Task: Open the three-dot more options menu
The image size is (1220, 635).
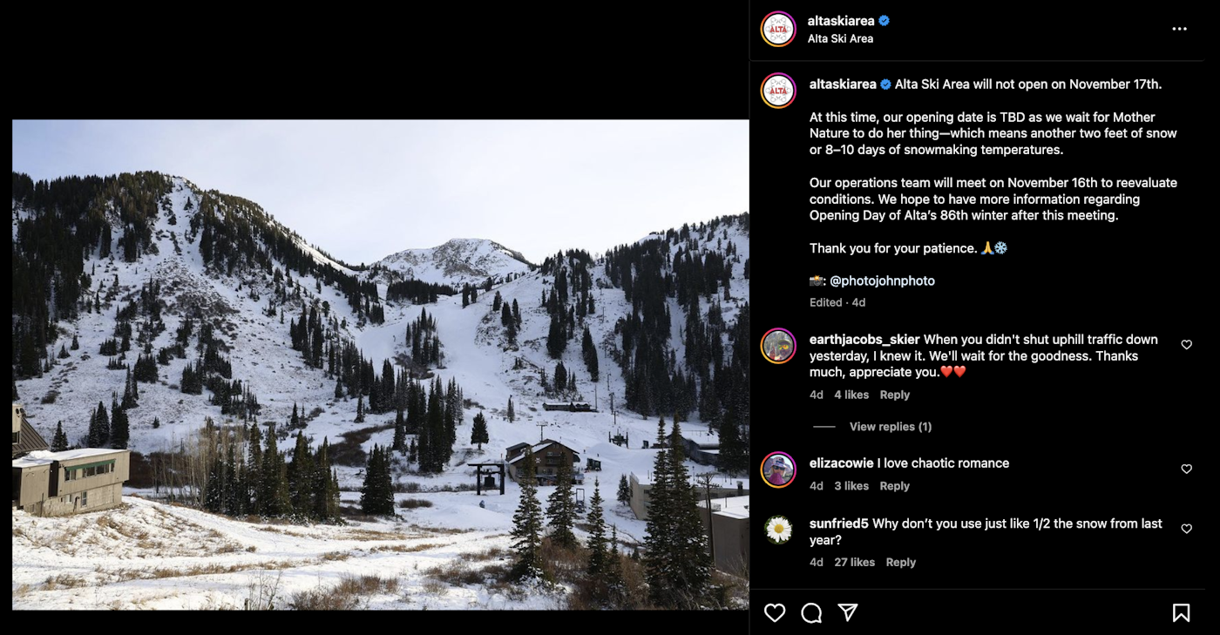Action: pyautogui.click(x=1179, y=29)
